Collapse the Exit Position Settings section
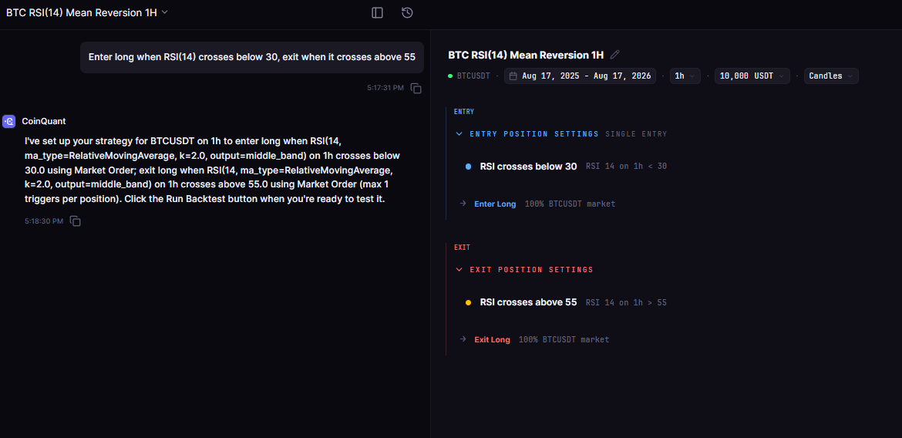 [x=459, y=269]
